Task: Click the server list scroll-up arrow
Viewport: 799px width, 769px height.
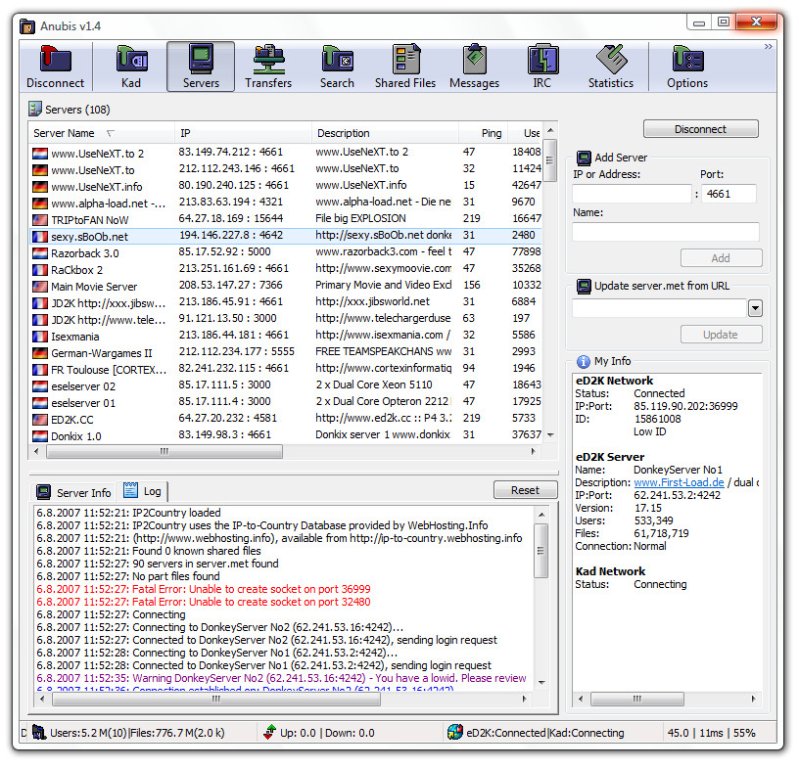Action: click(550, 130)
